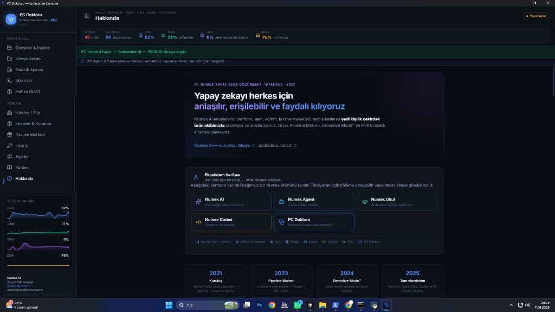
Task: Click the Yazılım Merkezi store icon
Action: pyautogui.click(x=10, y=135)
